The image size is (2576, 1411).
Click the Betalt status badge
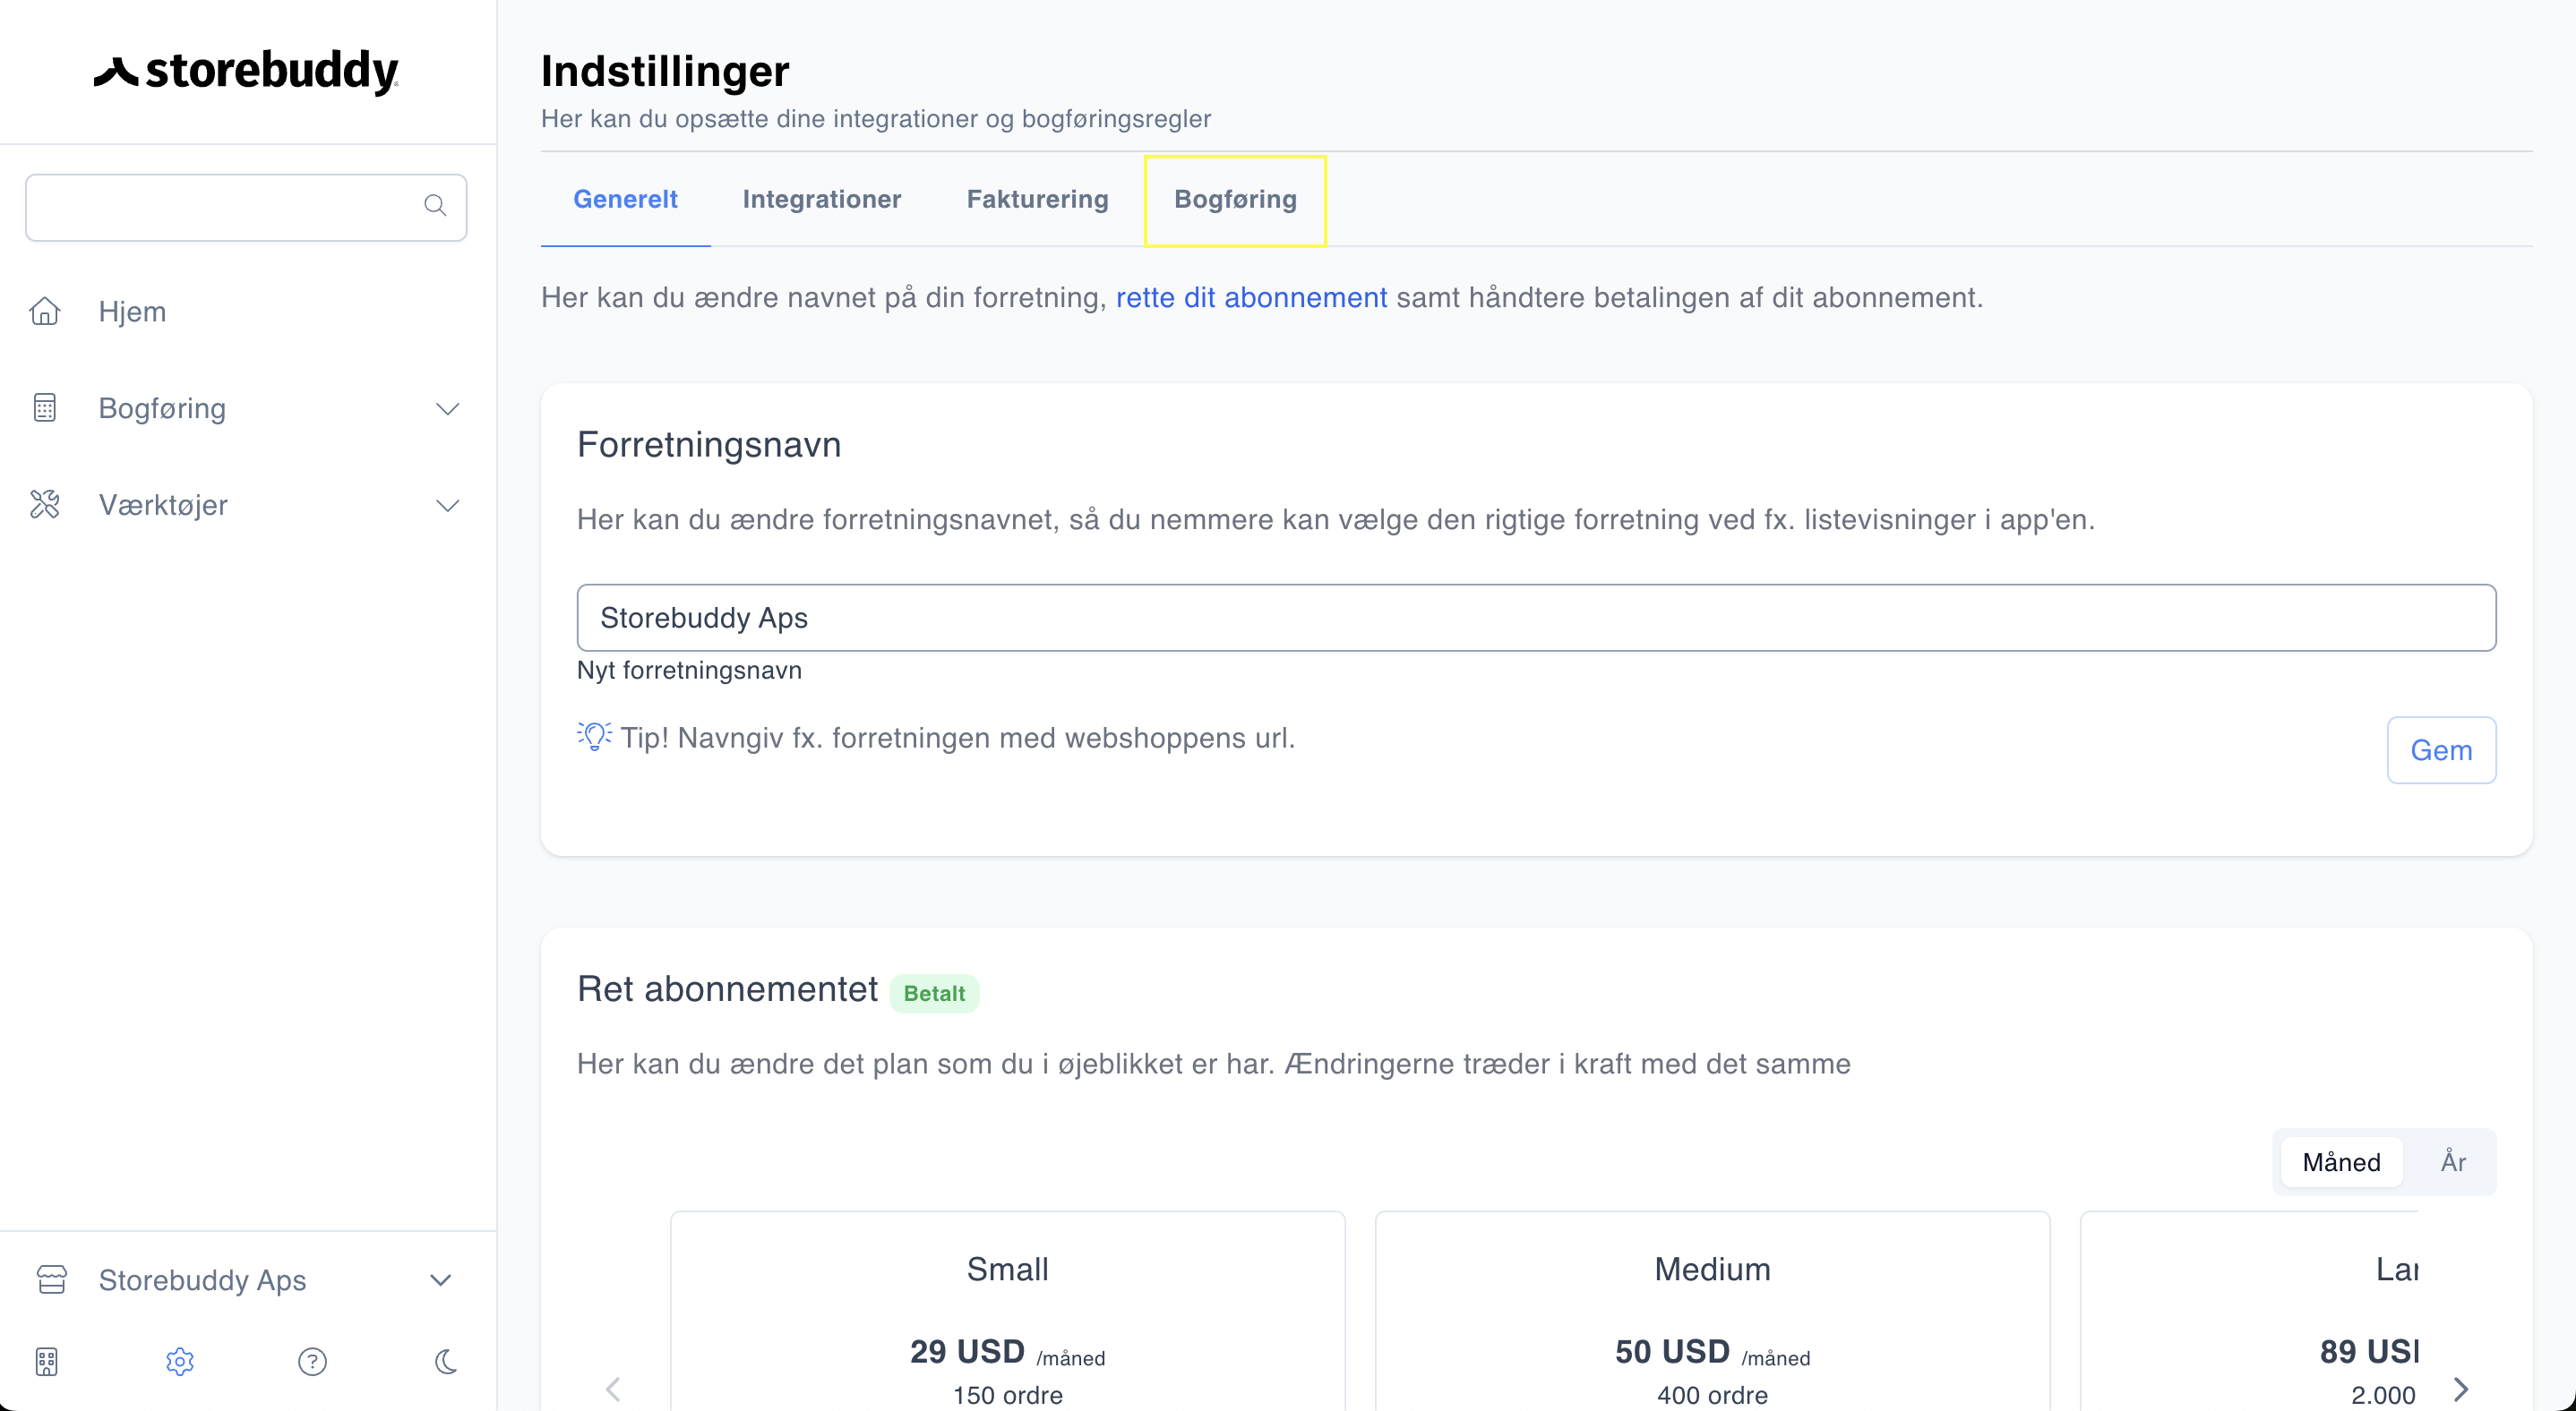tap(934, 993)
